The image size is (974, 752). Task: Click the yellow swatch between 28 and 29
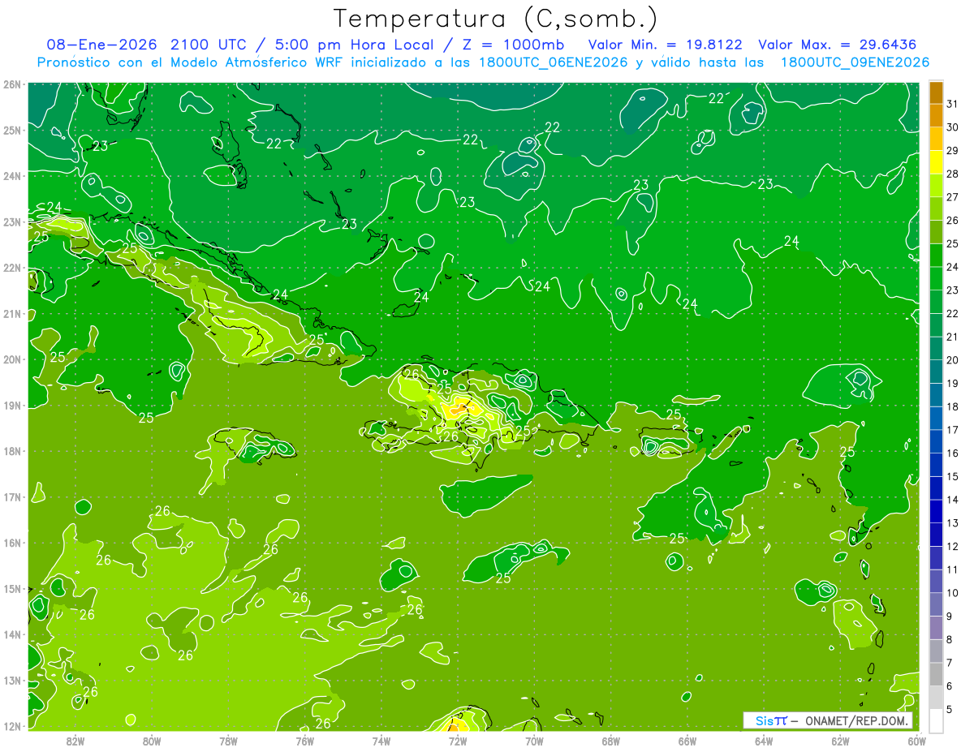[x=936, y=162]
